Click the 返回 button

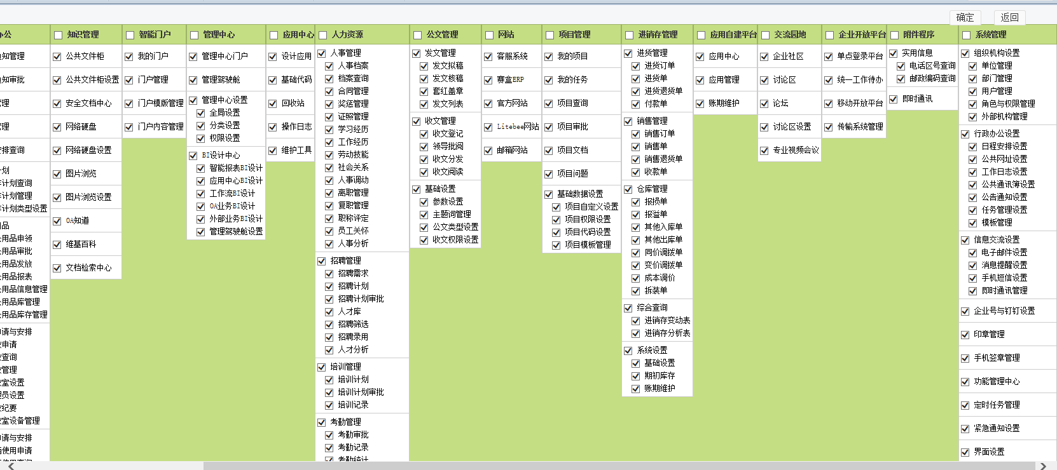[x=1009, y=17]
